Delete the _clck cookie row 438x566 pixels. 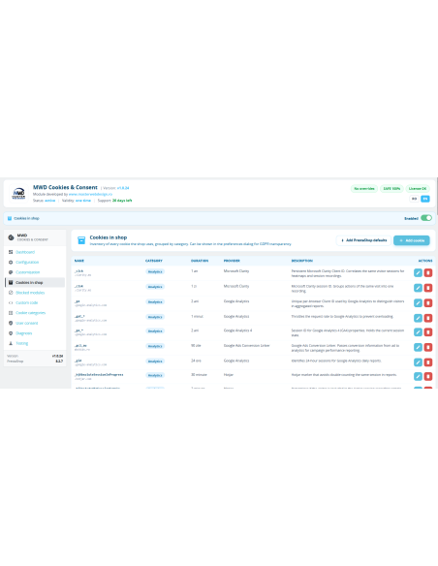(428, 273)
